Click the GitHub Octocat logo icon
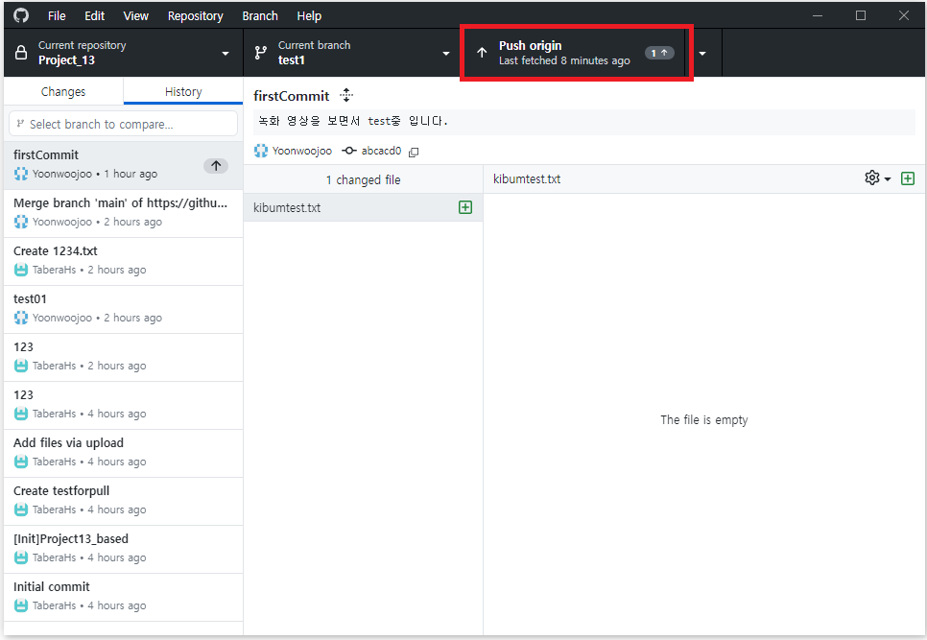 click(21, 15)
